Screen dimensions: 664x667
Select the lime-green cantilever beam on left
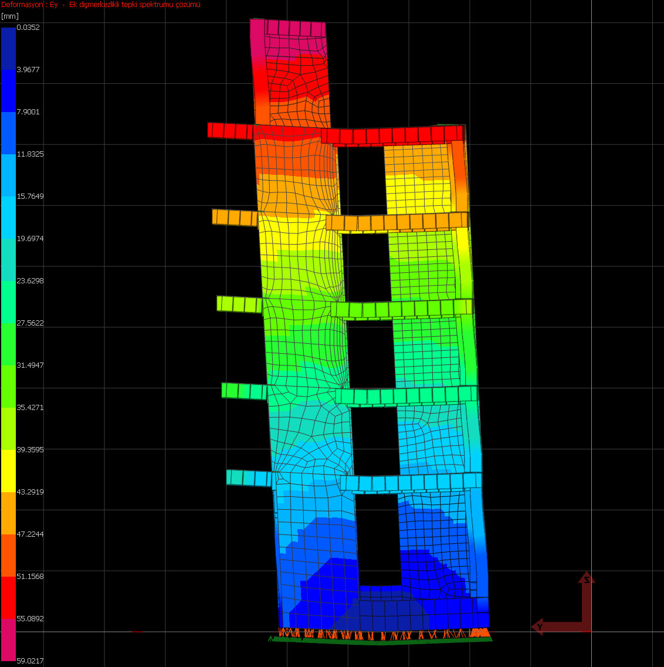[239, 304]
